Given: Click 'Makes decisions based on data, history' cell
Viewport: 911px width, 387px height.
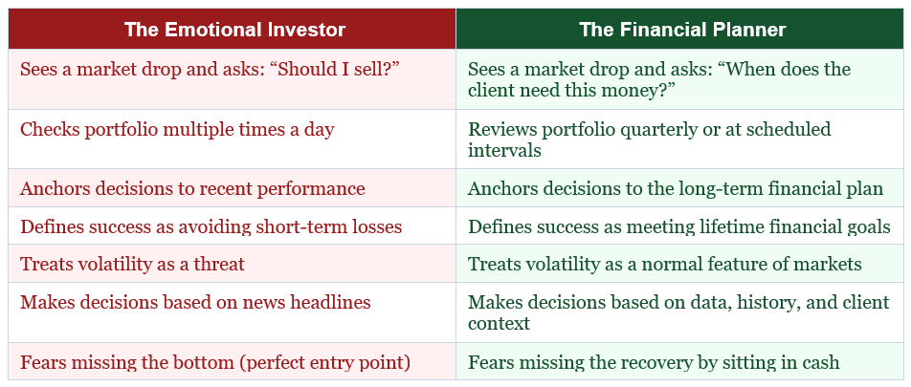Looking at the screenshot, I should click(679, 312).
